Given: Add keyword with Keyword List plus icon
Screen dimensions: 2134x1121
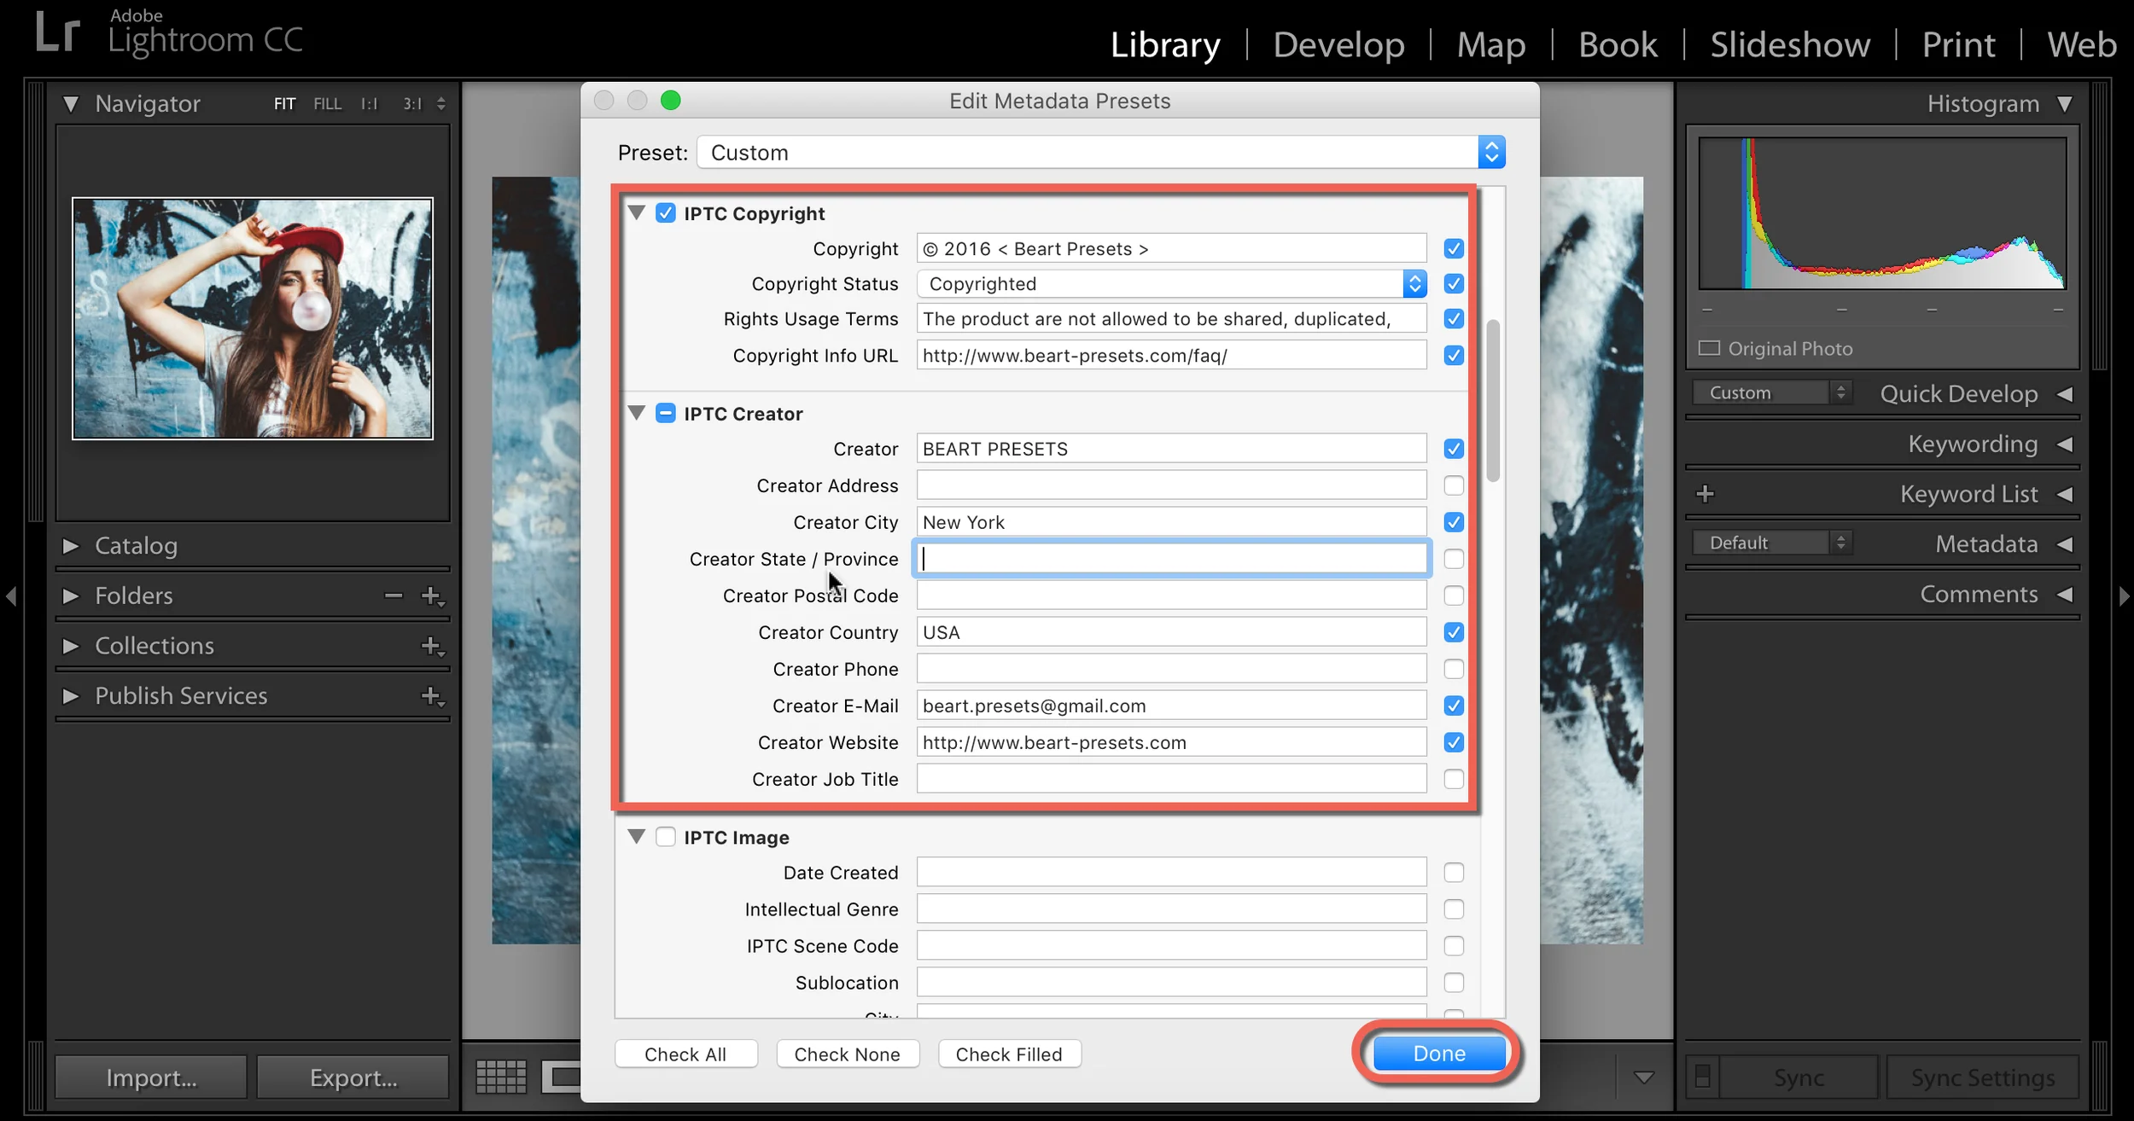Looking at the screenshot, I should tap(1705, 494).
